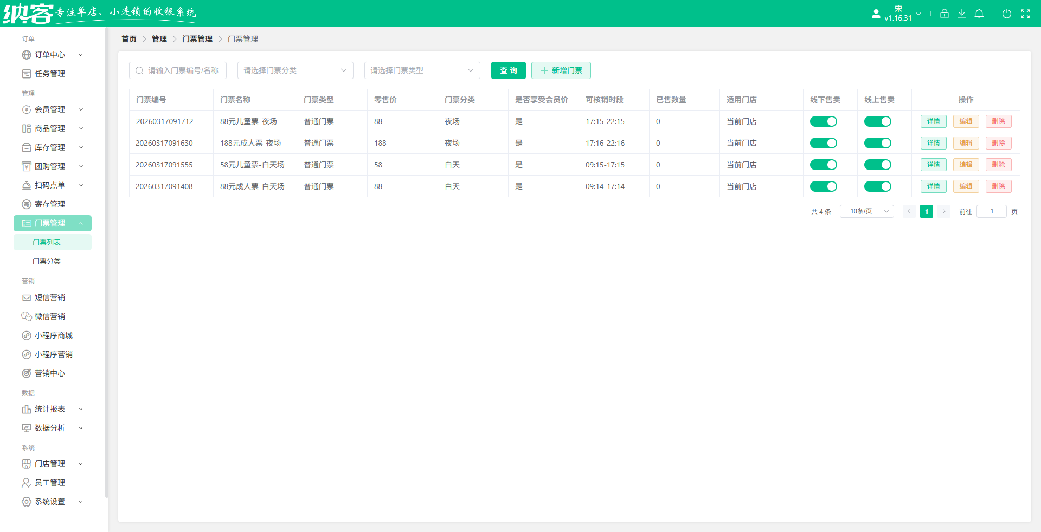The height and width of the screenshot is (532, 1041).
Task: Switch to 门票分类 in the sidebar
Action: 47,261
